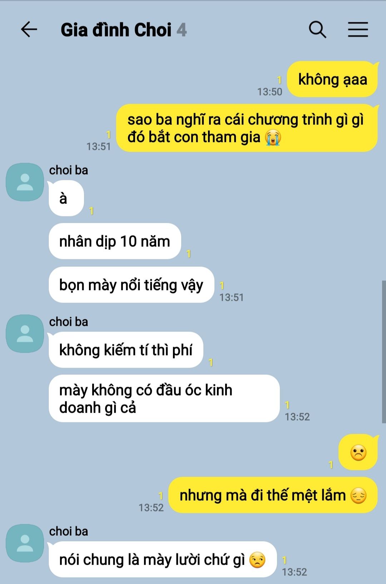Select the 'nói chung là mày lười chứ gì' bubble
Screen dimensions: 386x584
pos(163,559)
